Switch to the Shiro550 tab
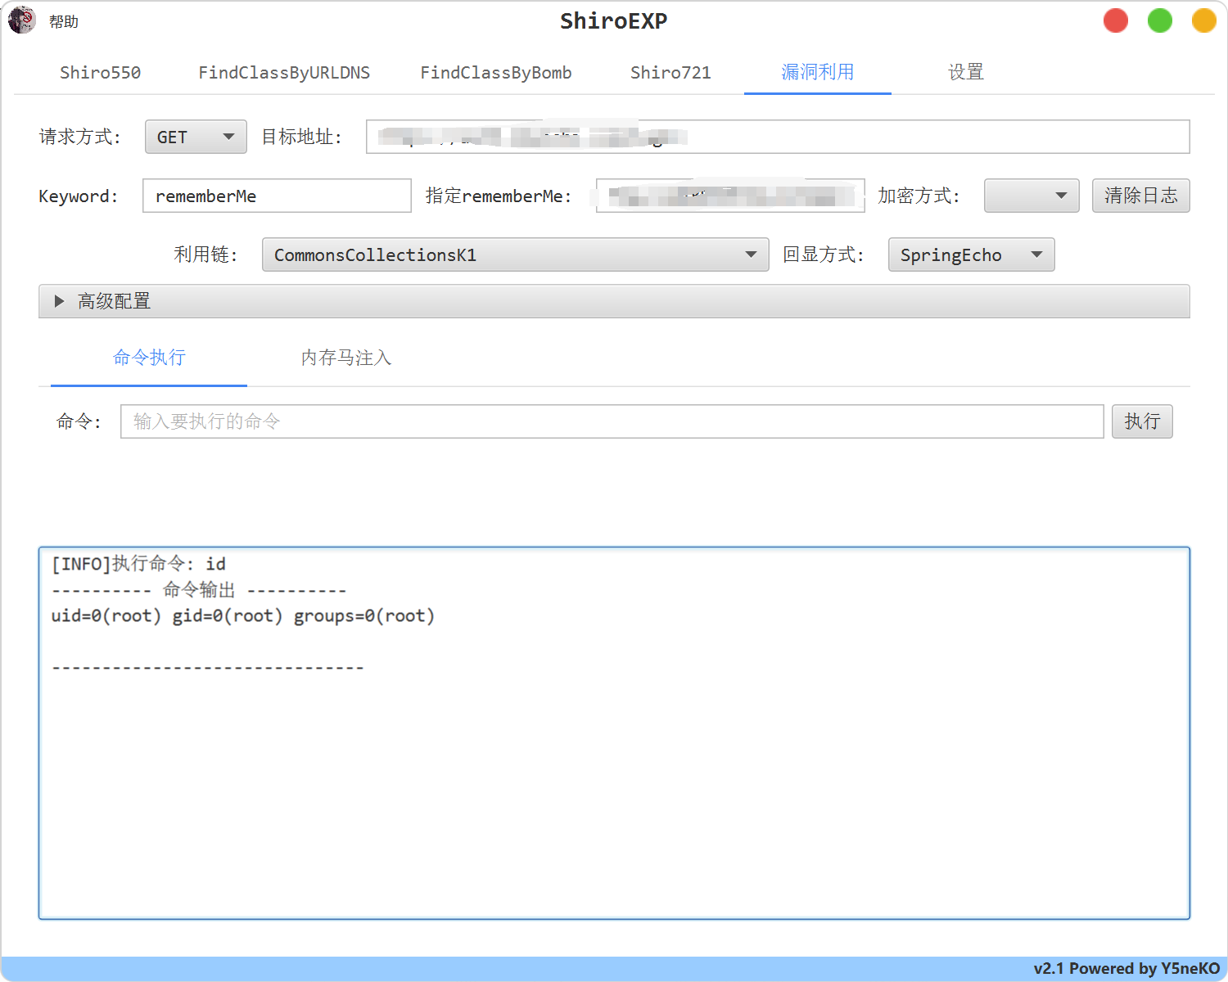Image resolution: width=1228 pixels, height=982 pixels. pyautogui.click(x=100, y=73)
